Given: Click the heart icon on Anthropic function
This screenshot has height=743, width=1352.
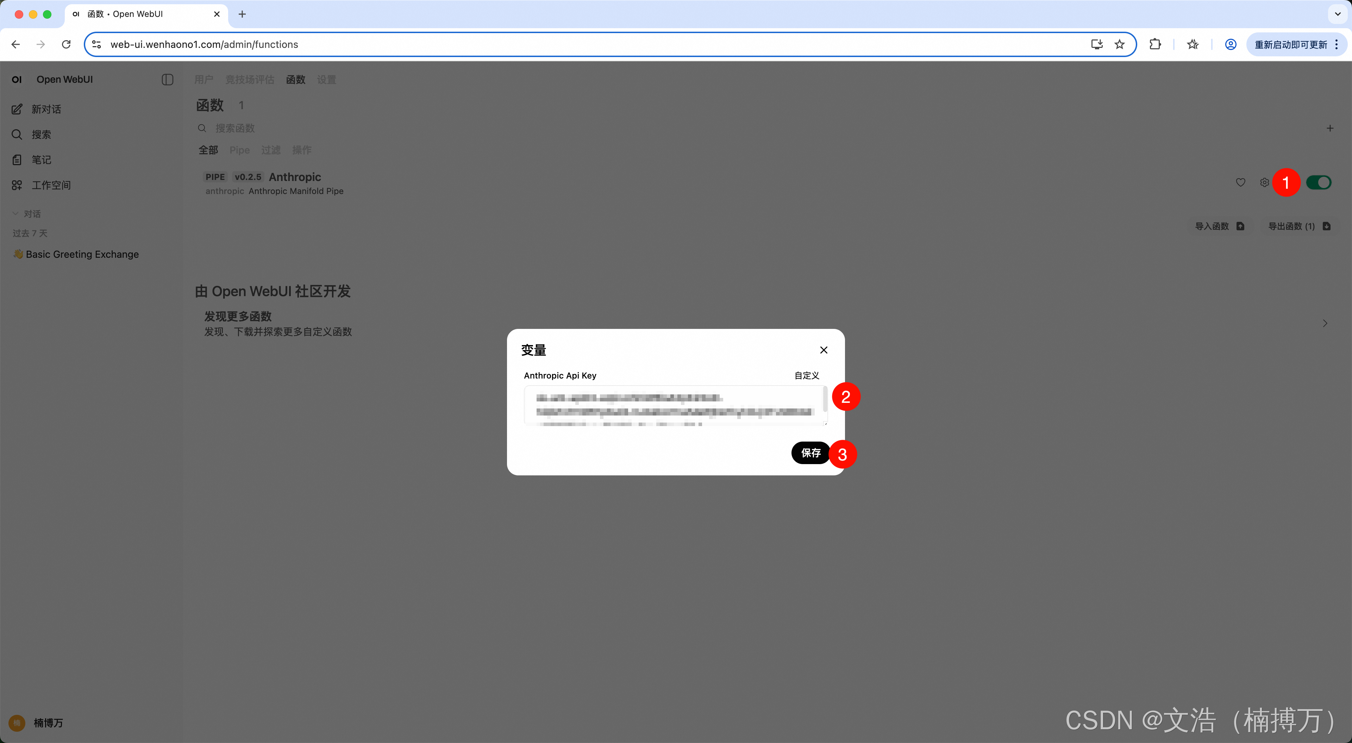Looking at the screenshot, I should (x=1240, y=182).
